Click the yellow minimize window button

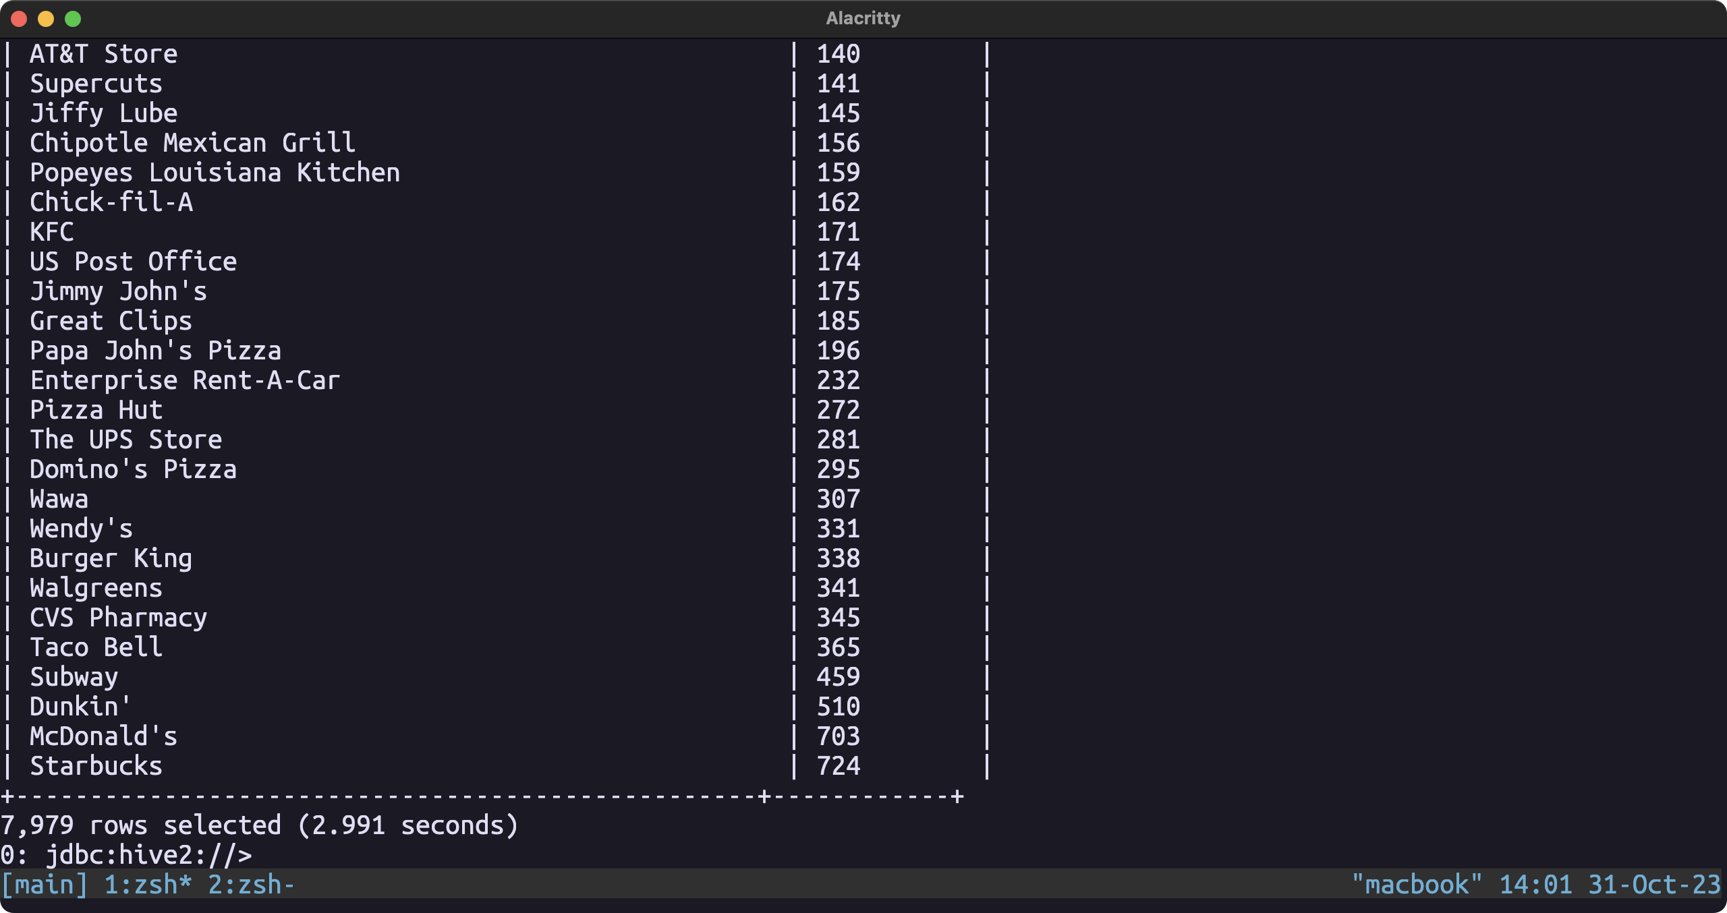pyautogui.click(x=46, y=19)
